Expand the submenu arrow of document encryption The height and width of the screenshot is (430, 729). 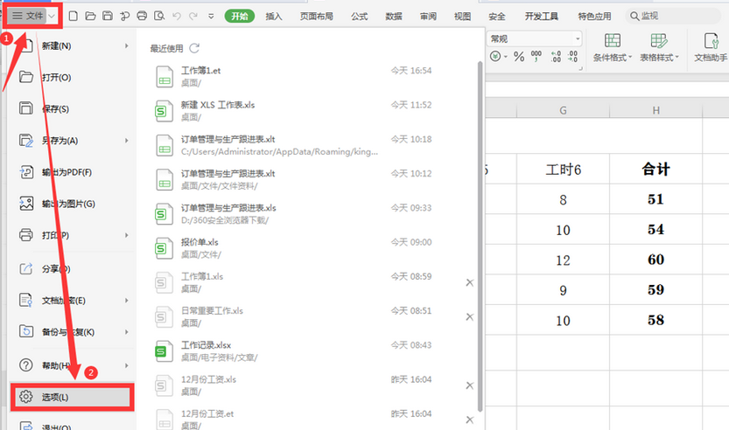tap(126, 301)
